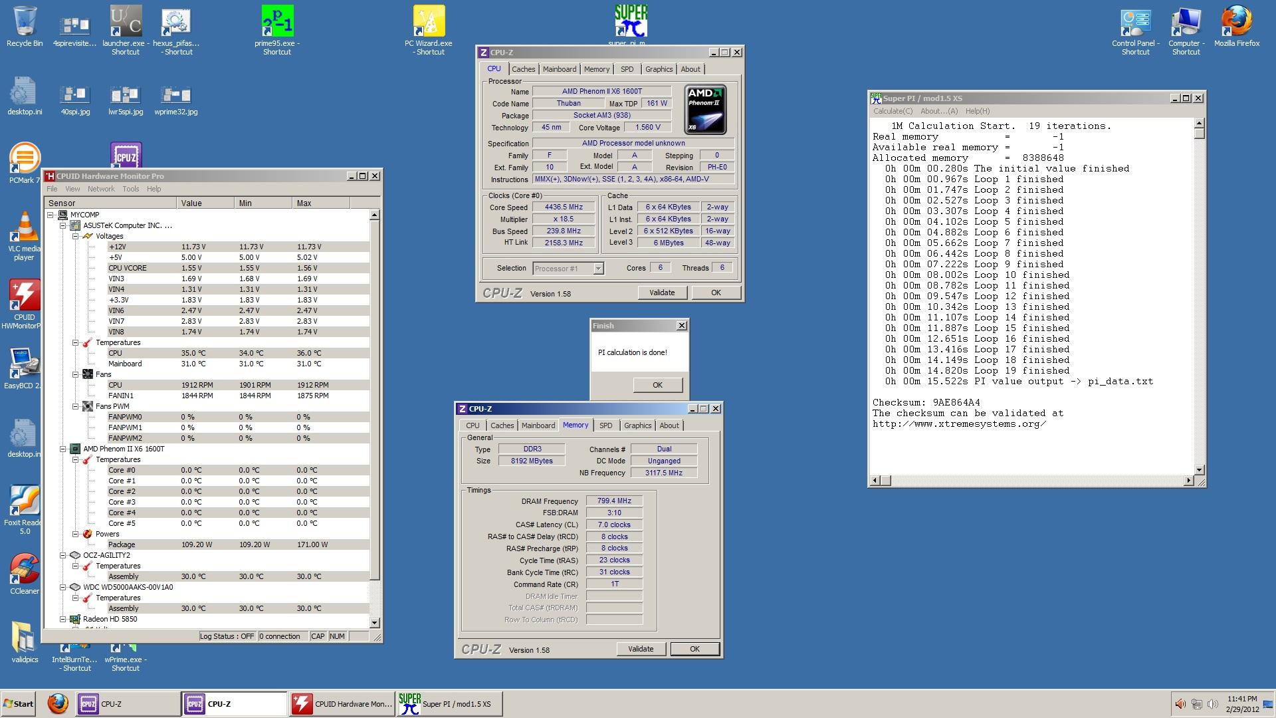Viewport: 1276px width, 718px height.
Task: Switch to Super PI taskbar button
Action: coord(449,704)
